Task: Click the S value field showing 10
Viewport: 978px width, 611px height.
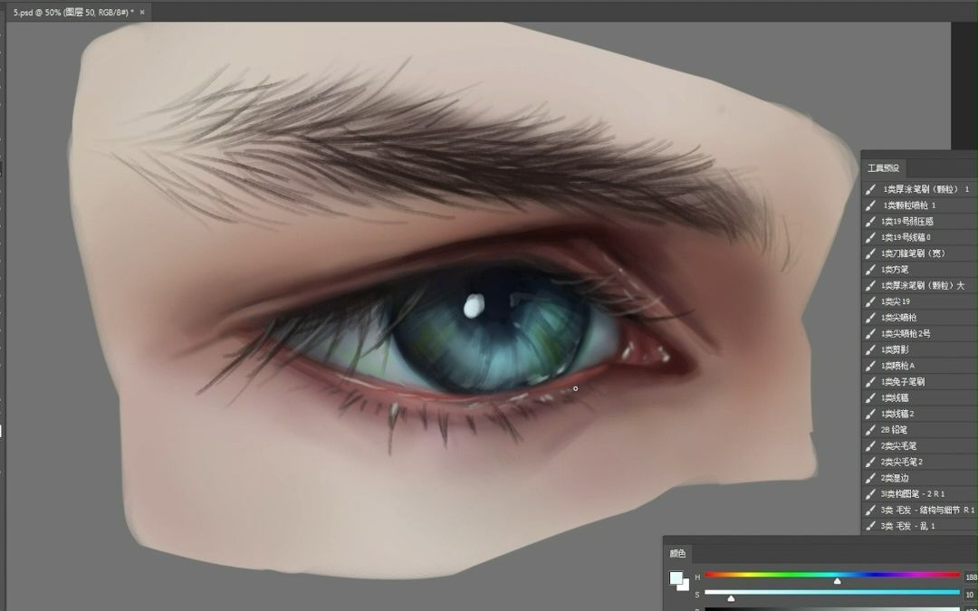Action: tap(971, 595)
